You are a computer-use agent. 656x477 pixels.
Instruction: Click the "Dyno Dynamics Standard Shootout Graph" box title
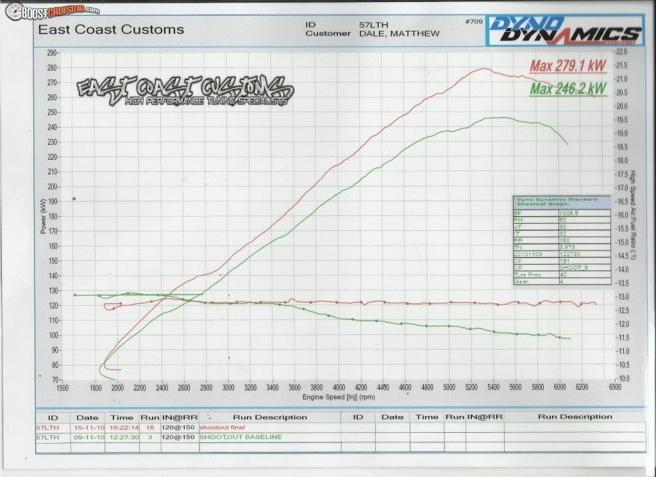(x=557, y=202)
